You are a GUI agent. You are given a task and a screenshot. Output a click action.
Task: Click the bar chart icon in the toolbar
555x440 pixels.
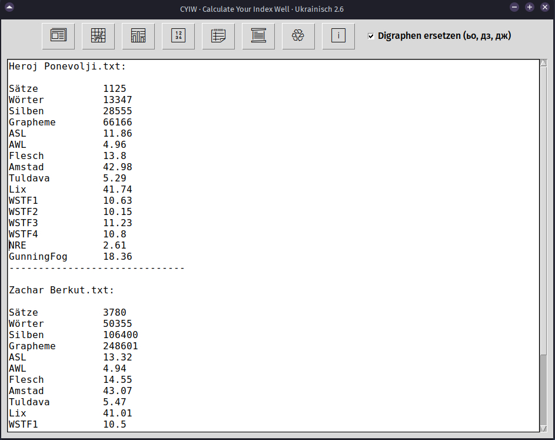pyautogui.click(x=138, y=36)
